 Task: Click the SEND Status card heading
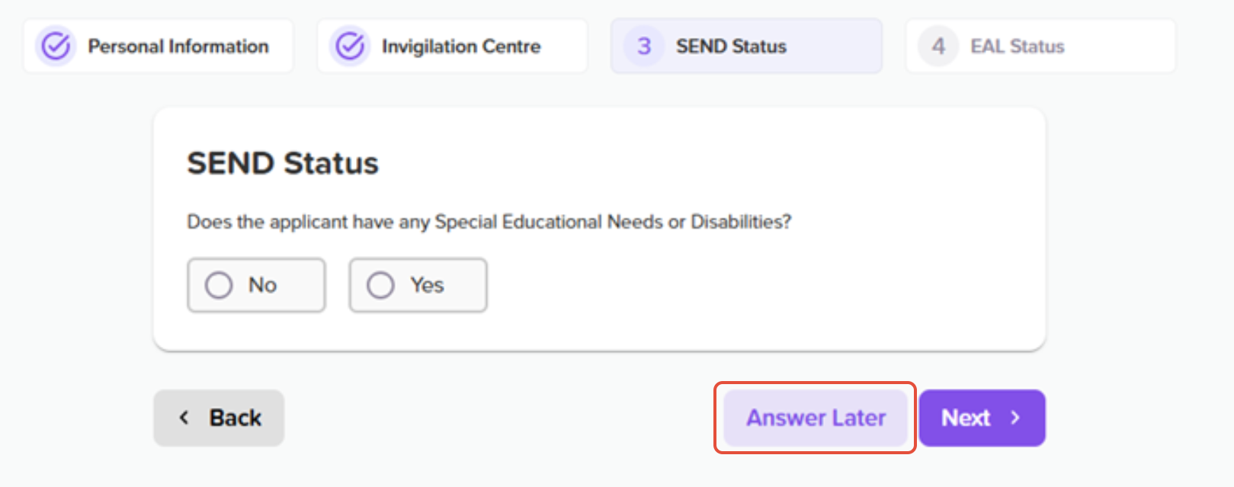(283, 163)
